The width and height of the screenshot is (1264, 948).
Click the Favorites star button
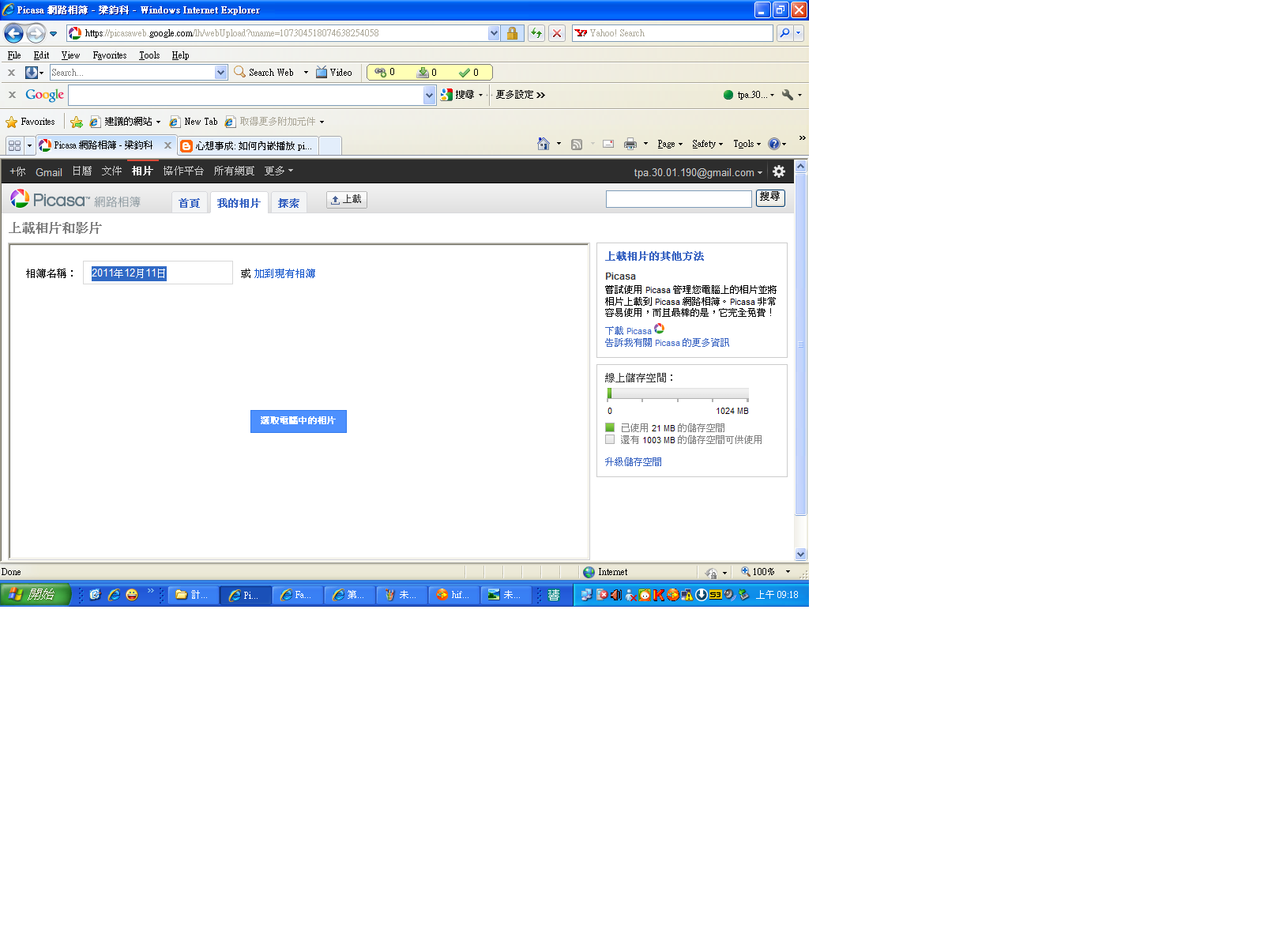(x=30, y=122)
